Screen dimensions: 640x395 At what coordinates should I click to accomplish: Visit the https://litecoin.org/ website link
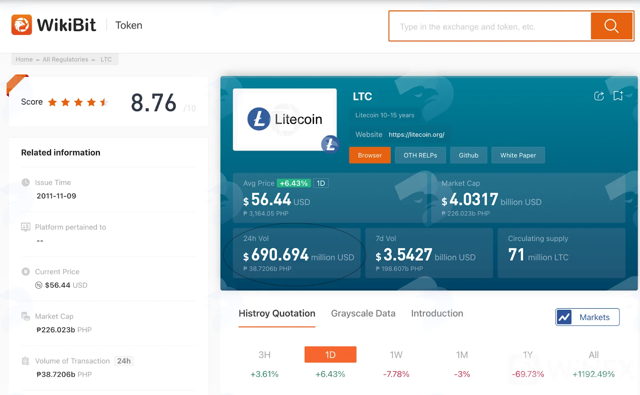point(416,135)
